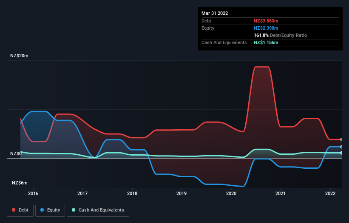Screen dimensions: 349x223
Task: Click the tooltip date Mar 31 2022
Action: click(x=215, y=13)
